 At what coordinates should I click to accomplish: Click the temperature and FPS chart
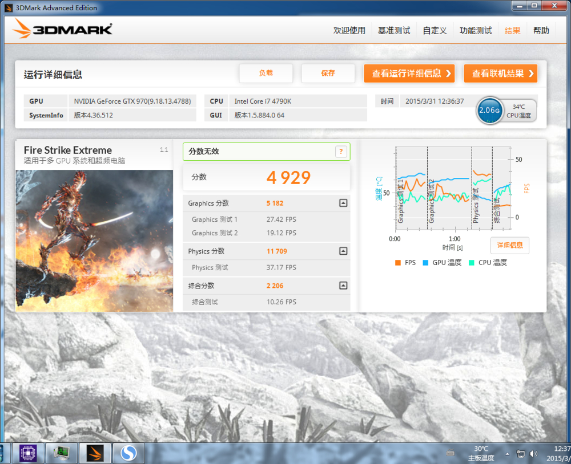[x=453, y=188]
